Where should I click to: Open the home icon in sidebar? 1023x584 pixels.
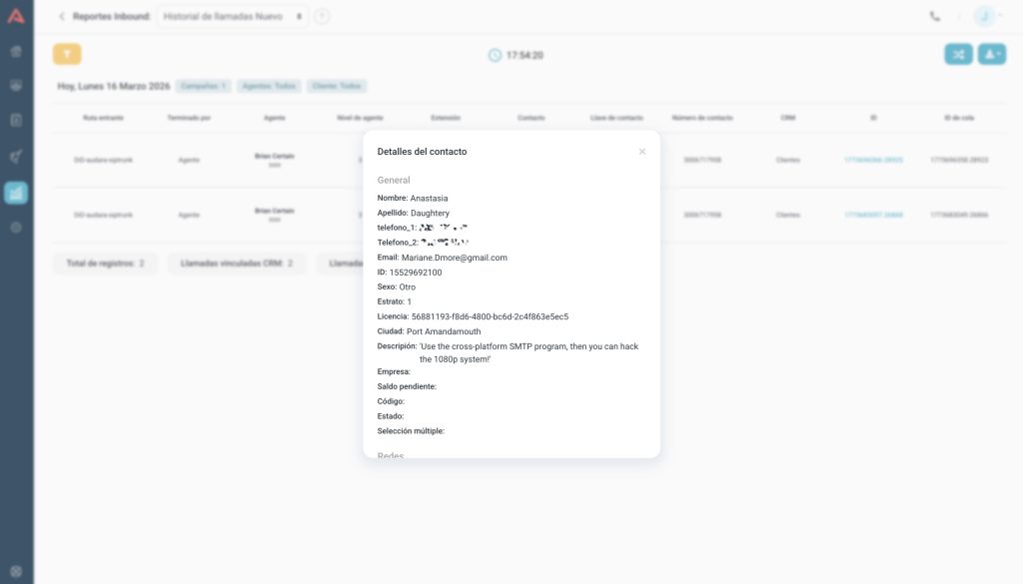pyautogui.click(x=16, y=51)
